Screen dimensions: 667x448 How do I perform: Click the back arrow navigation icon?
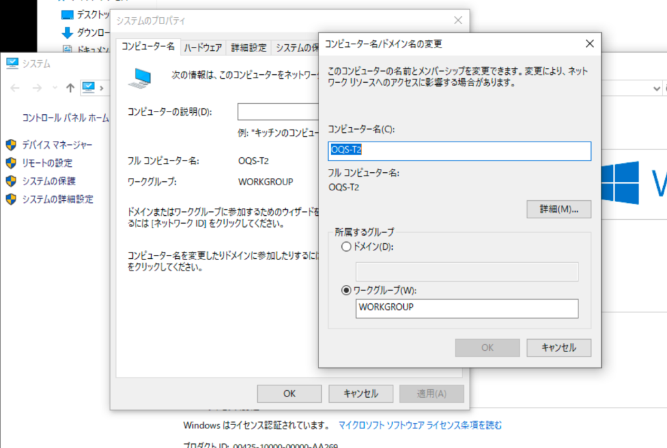(16, 88)
